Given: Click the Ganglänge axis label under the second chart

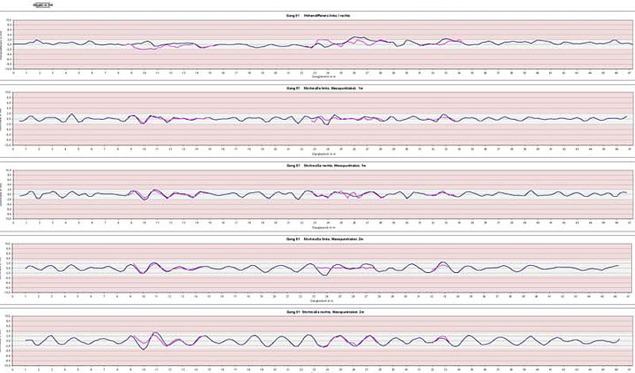Looking at the screenshot, I should (x=323, y=154).
